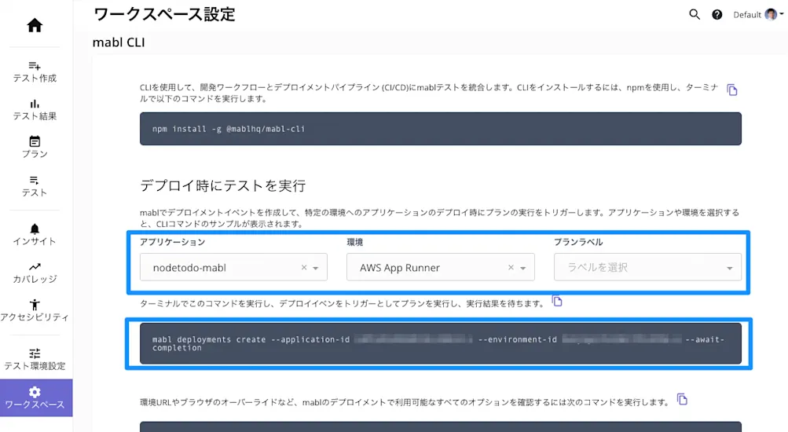Click the mabl deployments create command block
Viewport: 788px width, 432px height.
click(x=440, y=343)
